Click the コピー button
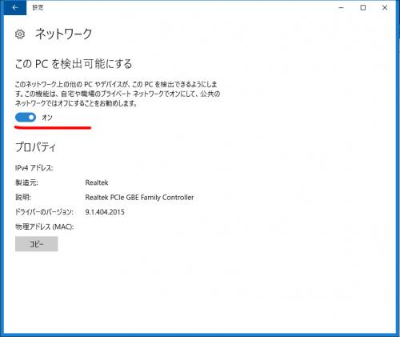Image resolution: width=400 pixels, height=337 pixels. point(36,244)
